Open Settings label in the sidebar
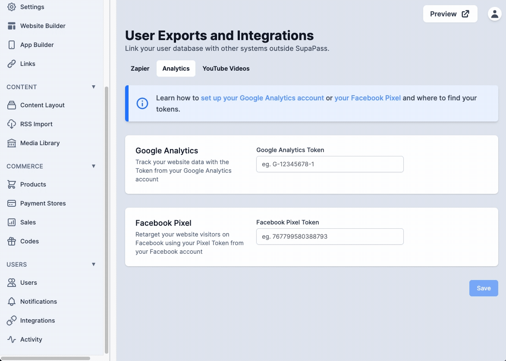 [x=32, y=7]
